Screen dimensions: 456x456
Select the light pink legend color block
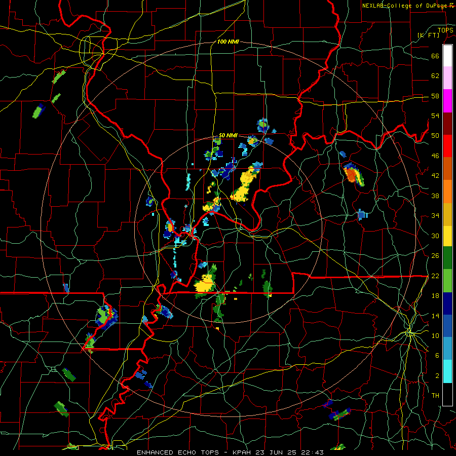coord(447,78)
